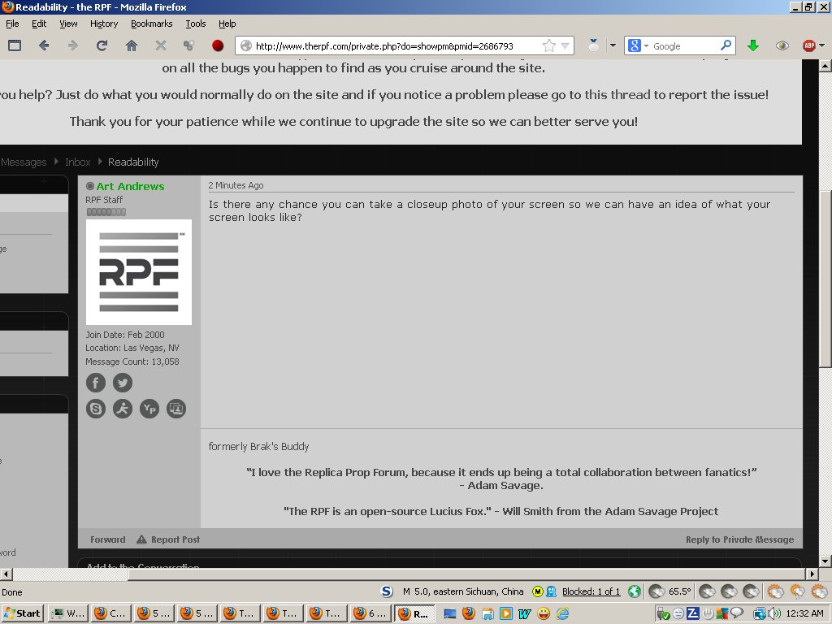The height and width of the screenshot is (624, 832).
Task: Go back to previous page
Action: coord(44,45)
